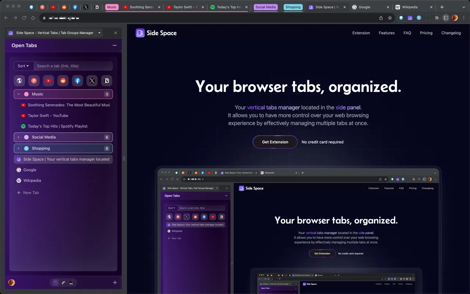
Task: Filter tabs by the YouTube icon
Action: coord(48,80)
